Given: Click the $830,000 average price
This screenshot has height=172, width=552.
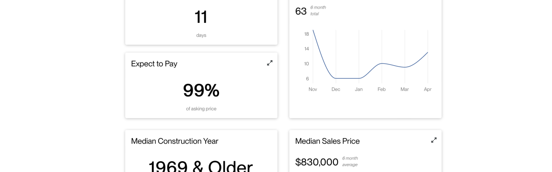Looking at the screenshot, I should tap(317, 162).
